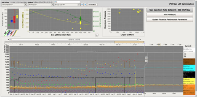This screenshot has width=197, height=97.
Task: Open the All Wellpads dropdown
Action: 41,5
